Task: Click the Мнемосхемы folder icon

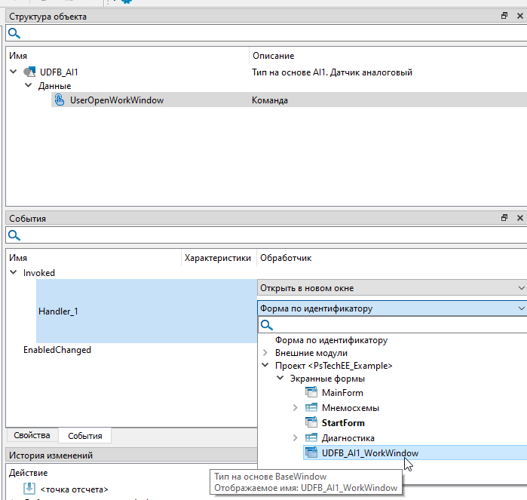Action: pos(311,408)
